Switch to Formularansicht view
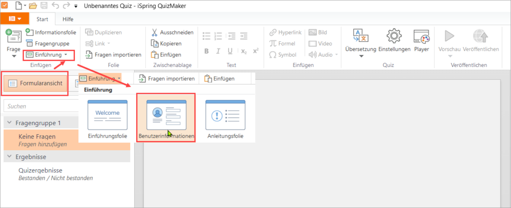This screenshot has height=208, width=511. 35,84
